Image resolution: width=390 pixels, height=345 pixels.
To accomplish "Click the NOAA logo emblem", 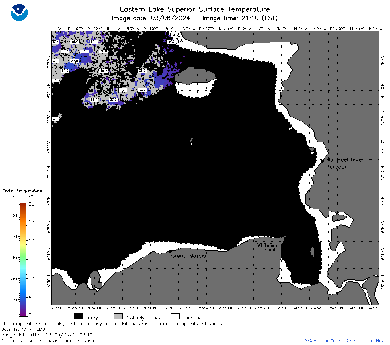I will (x=19, y=13).
